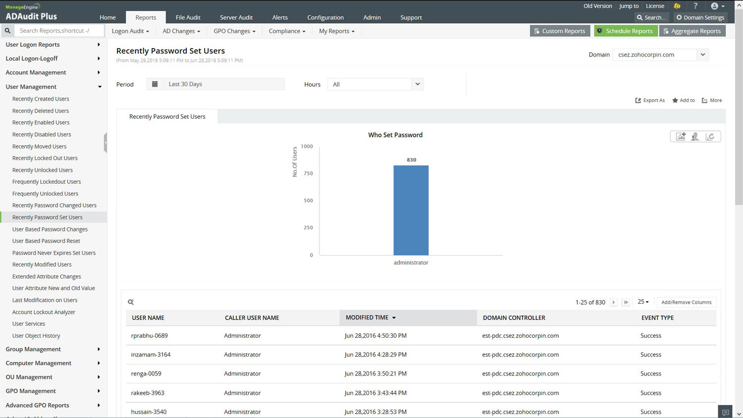Open help via the question mark icon
Image resolution: width=743 pixels, height=418 pixels.
pos(695,6)
